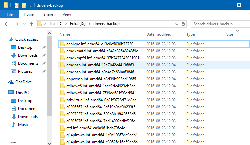Expand chevron after This PC in address bar
This screenshot has height=145, width=250.
[66, 24]
